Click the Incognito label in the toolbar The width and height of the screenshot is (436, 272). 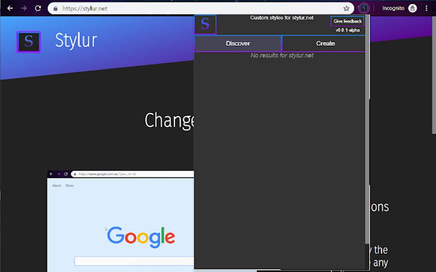[393, 8]
